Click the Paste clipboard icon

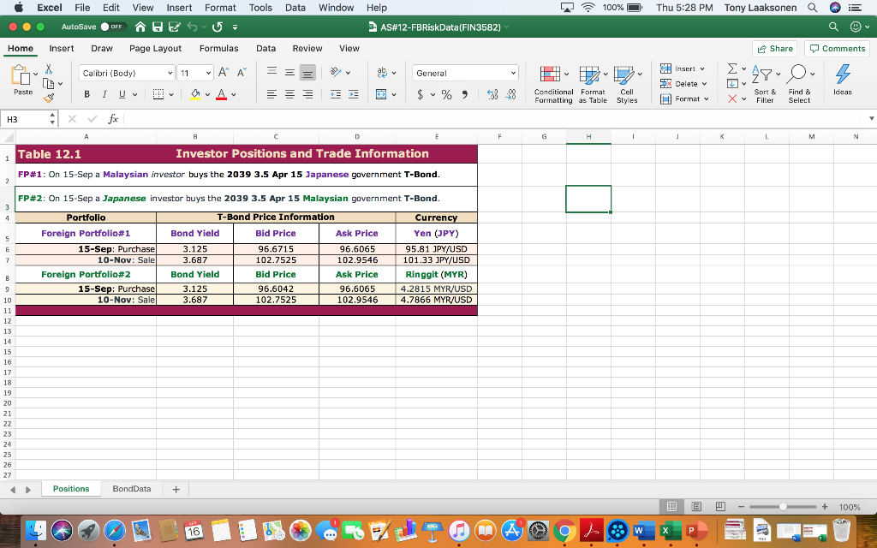click(x=23, y=75)
